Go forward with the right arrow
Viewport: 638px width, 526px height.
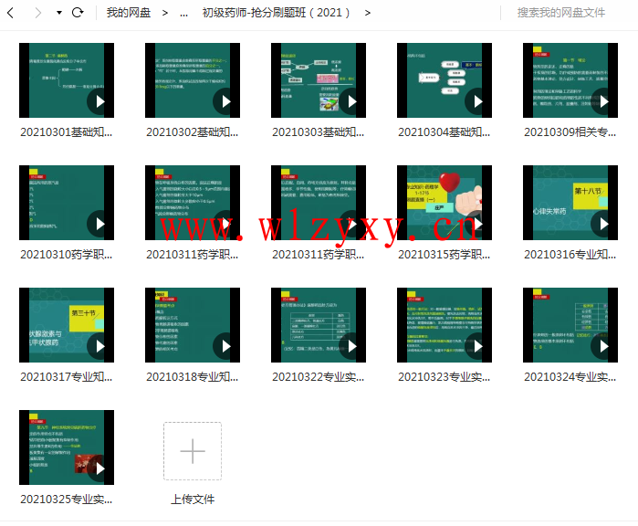coord(37,13)
